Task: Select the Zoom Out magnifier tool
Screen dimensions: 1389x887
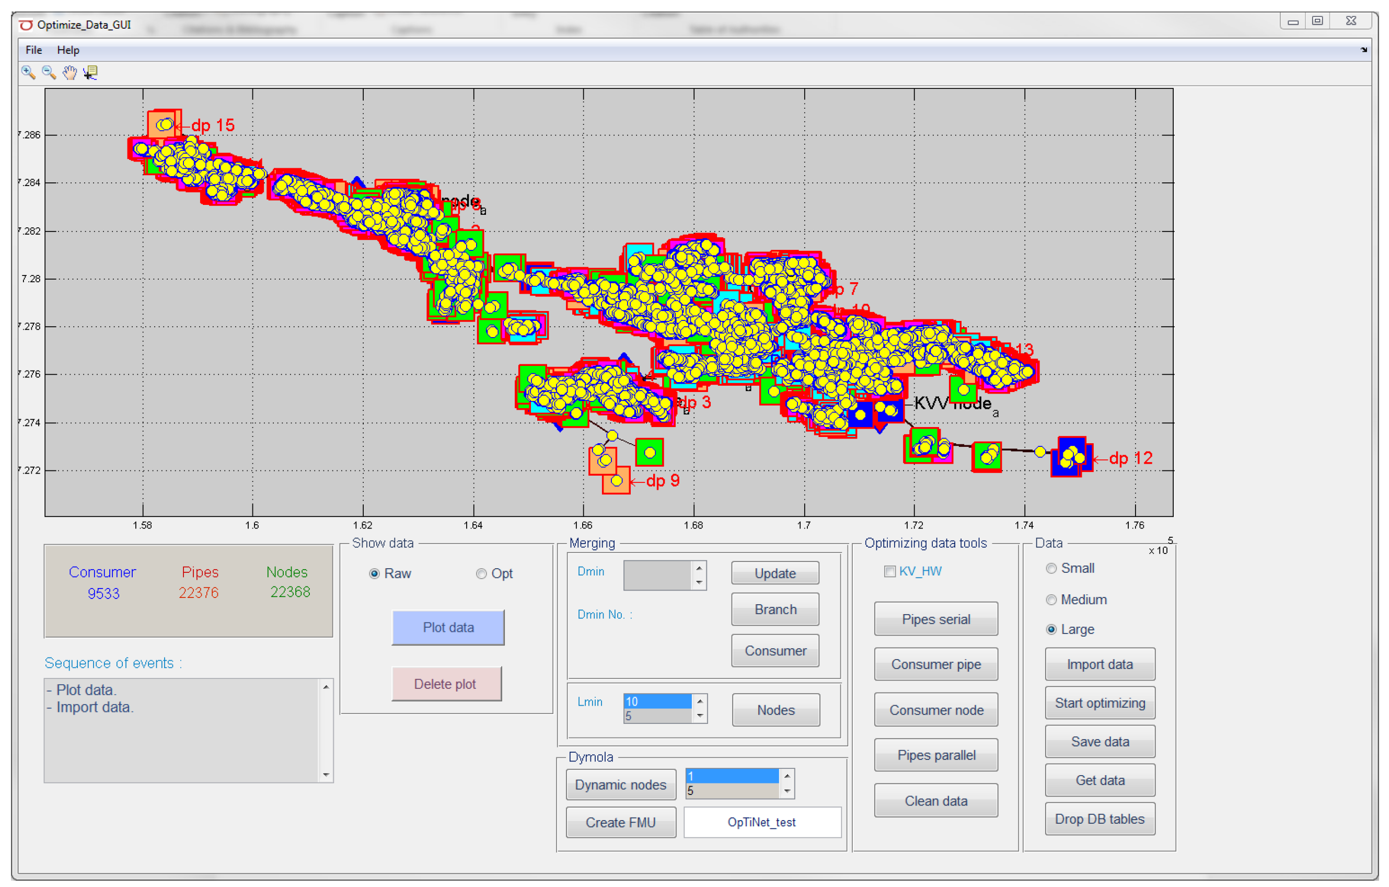Action: pos(49,72)
